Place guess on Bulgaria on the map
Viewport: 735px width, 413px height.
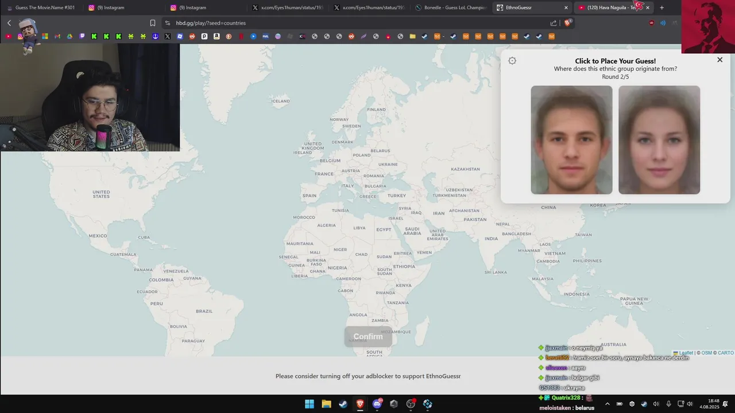pyautogui.click(x=376, y=186)
